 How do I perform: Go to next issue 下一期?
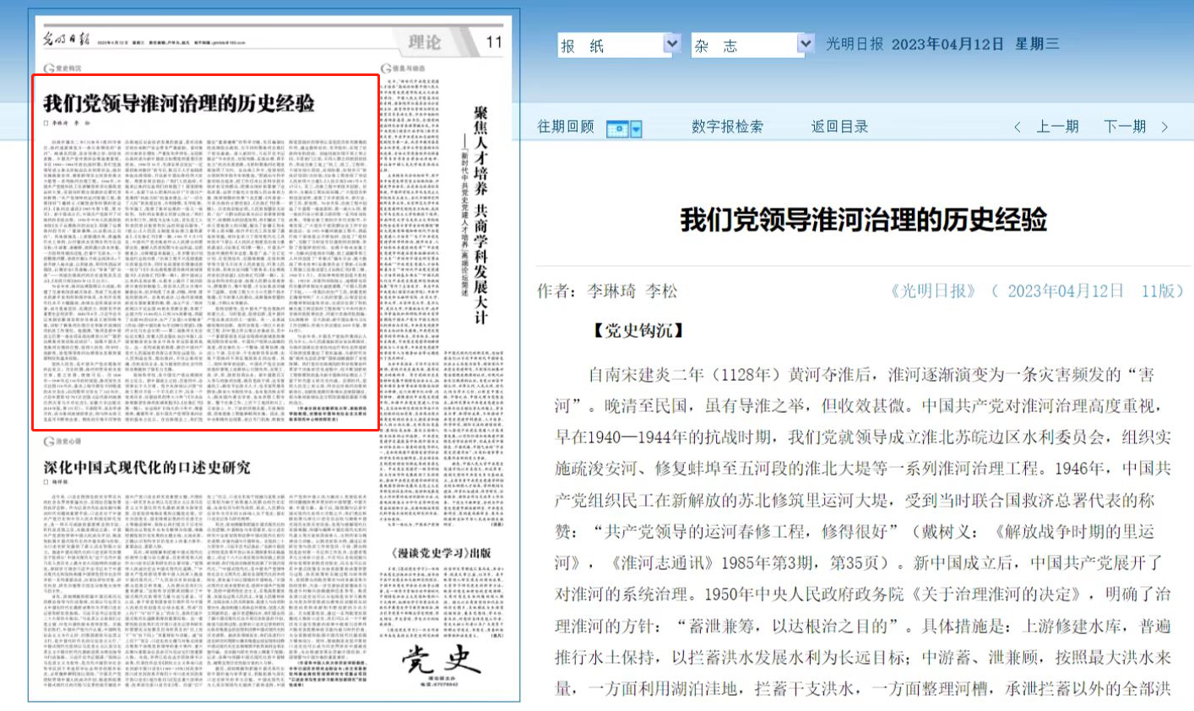coord(1125,127)
